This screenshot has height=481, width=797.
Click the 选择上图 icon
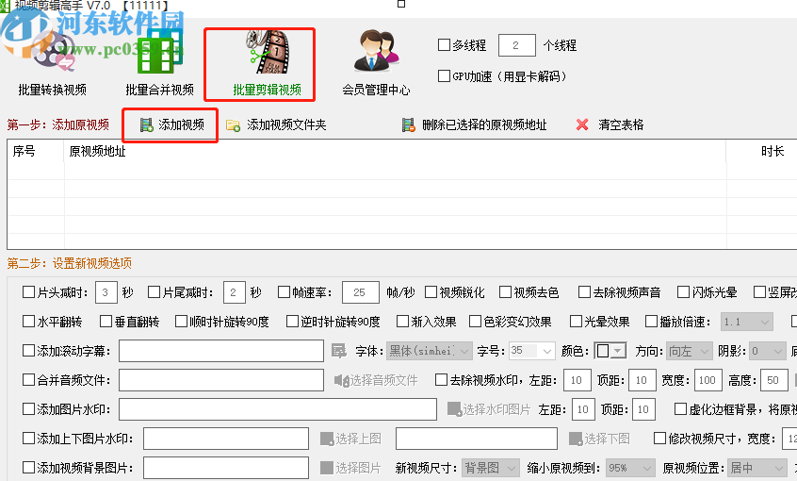[327, 439]
